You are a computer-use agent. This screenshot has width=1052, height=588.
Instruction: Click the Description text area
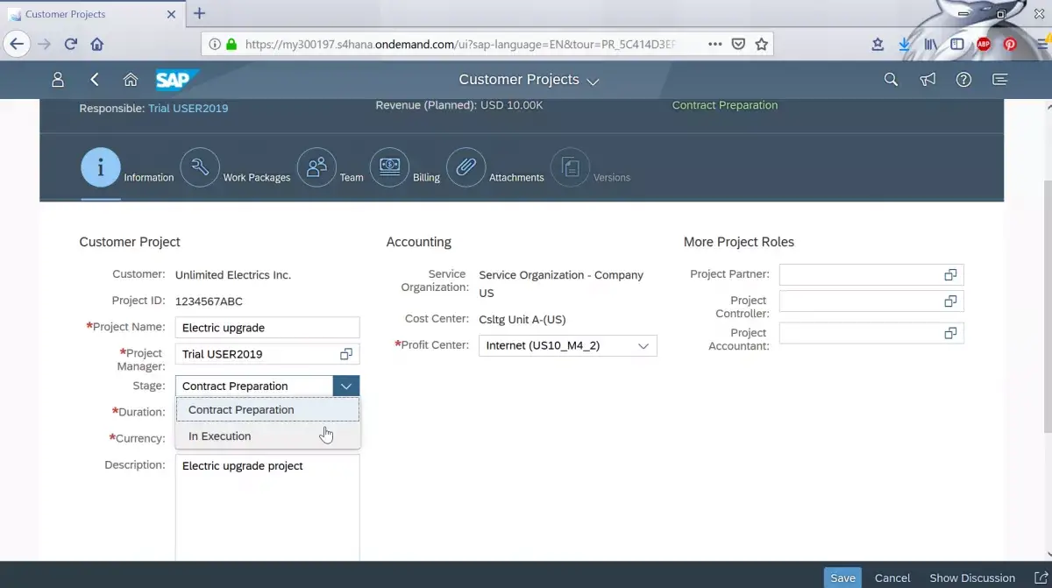pyautogui.click(x=267, y=507)
